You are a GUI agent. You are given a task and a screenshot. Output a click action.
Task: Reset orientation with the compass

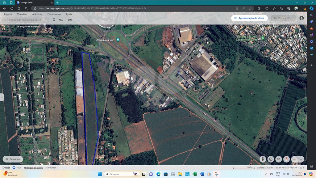point(286,159)
